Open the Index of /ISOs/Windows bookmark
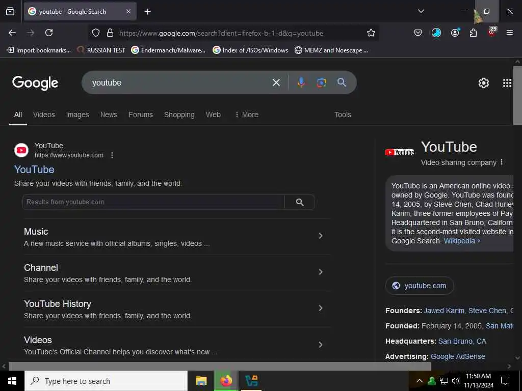This screenshot has height=391, width=522. click(250, 50)
